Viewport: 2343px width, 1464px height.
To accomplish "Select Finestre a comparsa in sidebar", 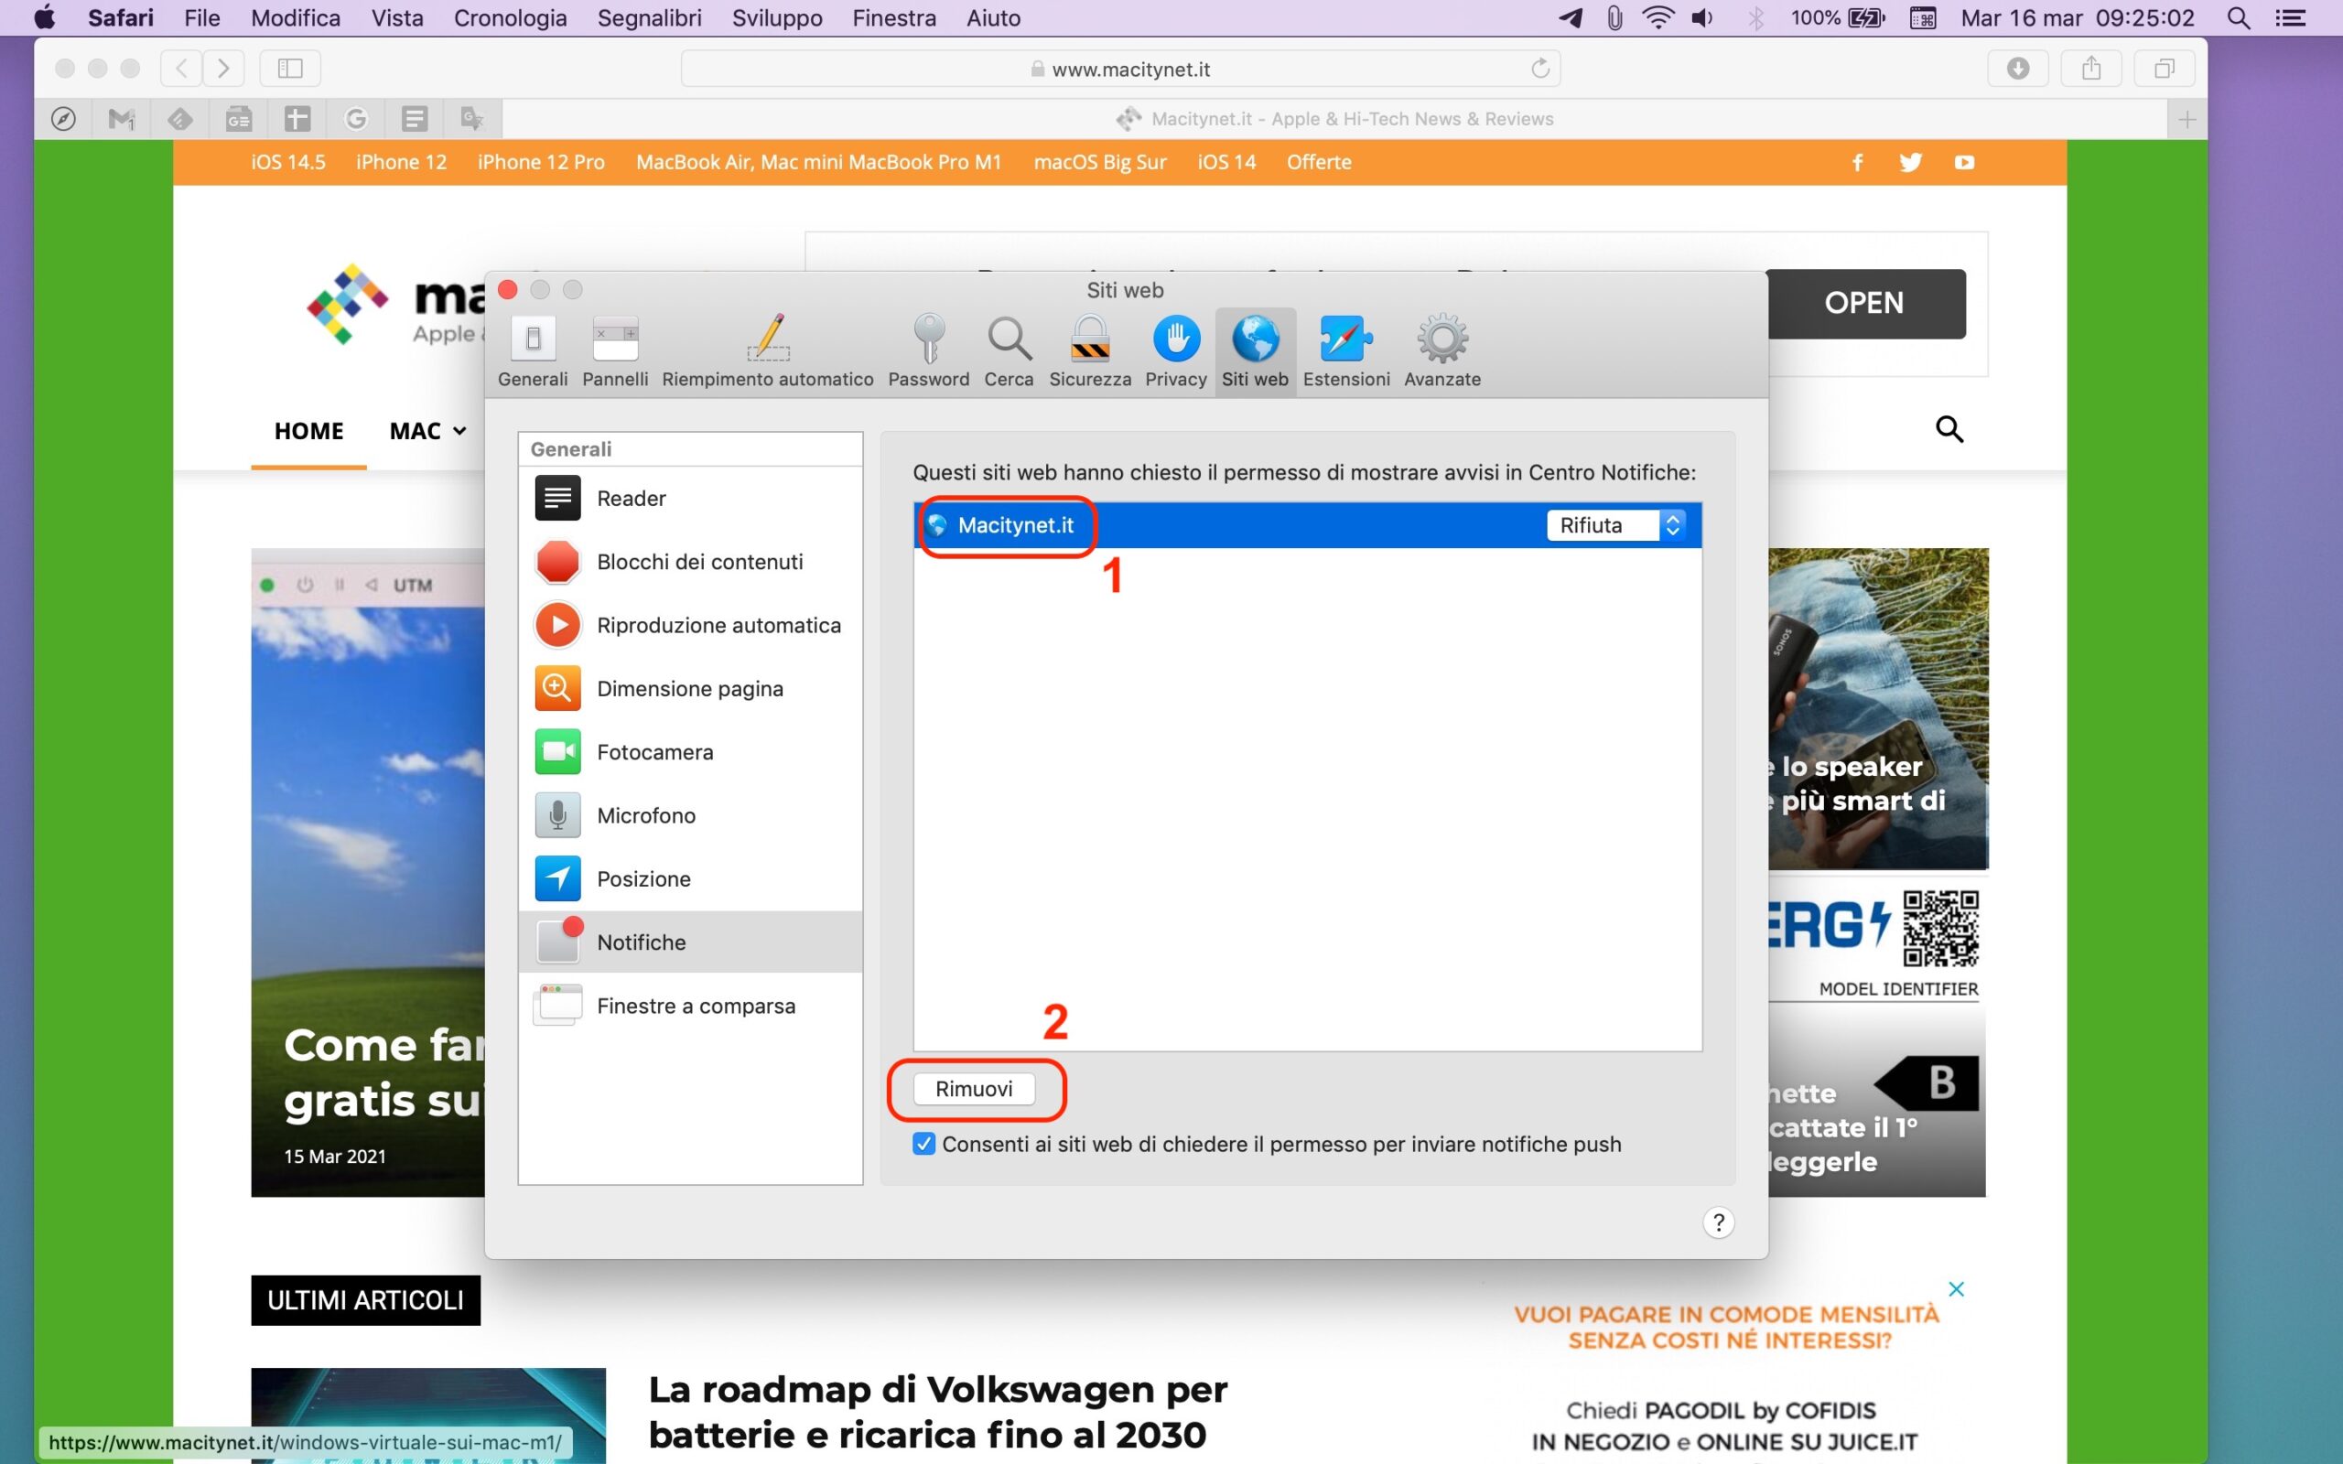I will [696, 1006].
